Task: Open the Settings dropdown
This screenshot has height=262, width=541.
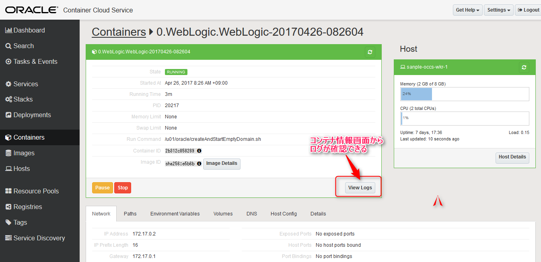Action: pos(499,10)
